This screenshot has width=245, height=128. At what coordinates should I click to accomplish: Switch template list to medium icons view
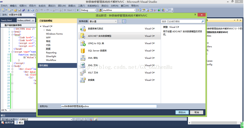coord(124,21)
